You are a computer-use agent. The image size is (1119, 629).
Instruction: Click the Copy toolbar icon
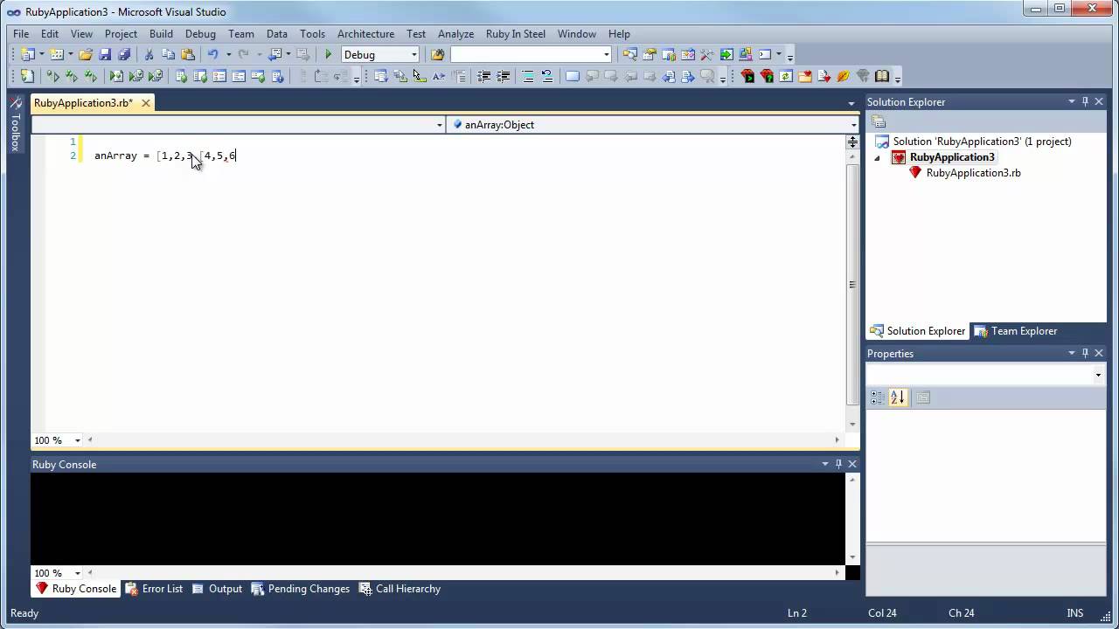(168, 54)
